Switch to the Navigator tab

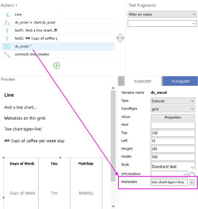pos(180,81)
